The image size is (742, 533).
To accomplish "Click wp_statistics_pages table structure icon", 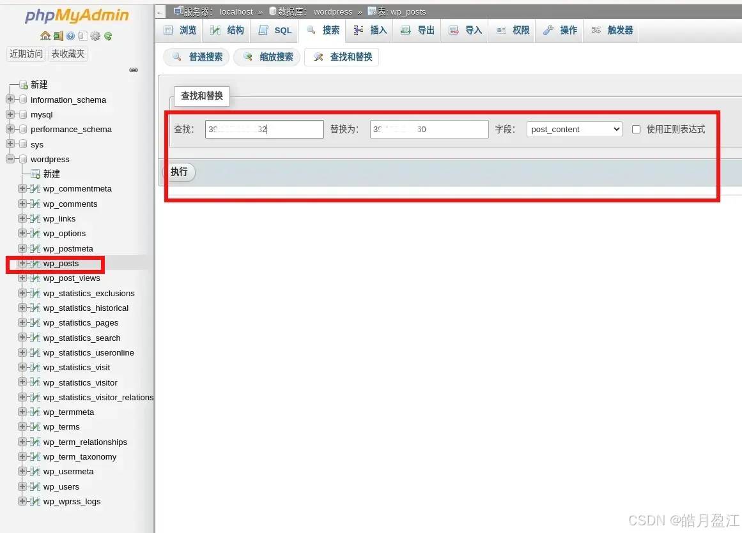I will point(35,322).
